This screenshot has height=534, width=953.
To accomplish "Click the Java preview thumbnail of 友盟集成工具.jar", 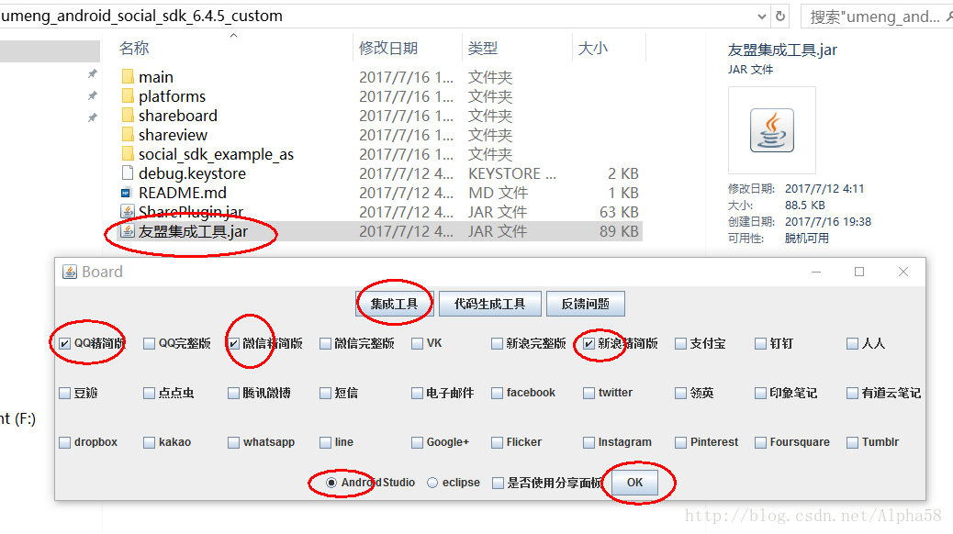I will (771, 130).
